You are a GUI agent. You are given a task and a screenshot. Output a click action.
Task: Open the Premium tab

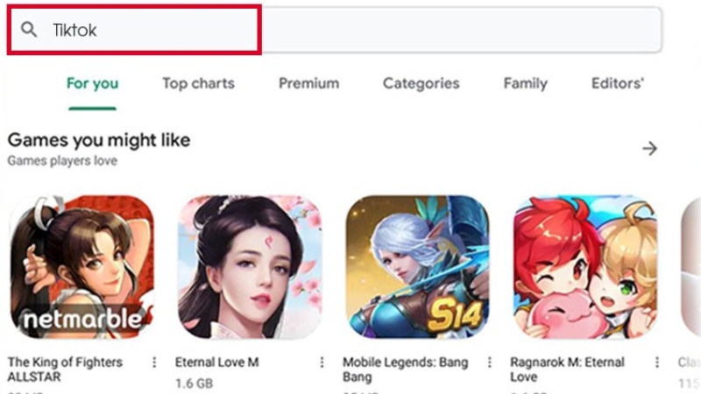click(x=308, y=84)
